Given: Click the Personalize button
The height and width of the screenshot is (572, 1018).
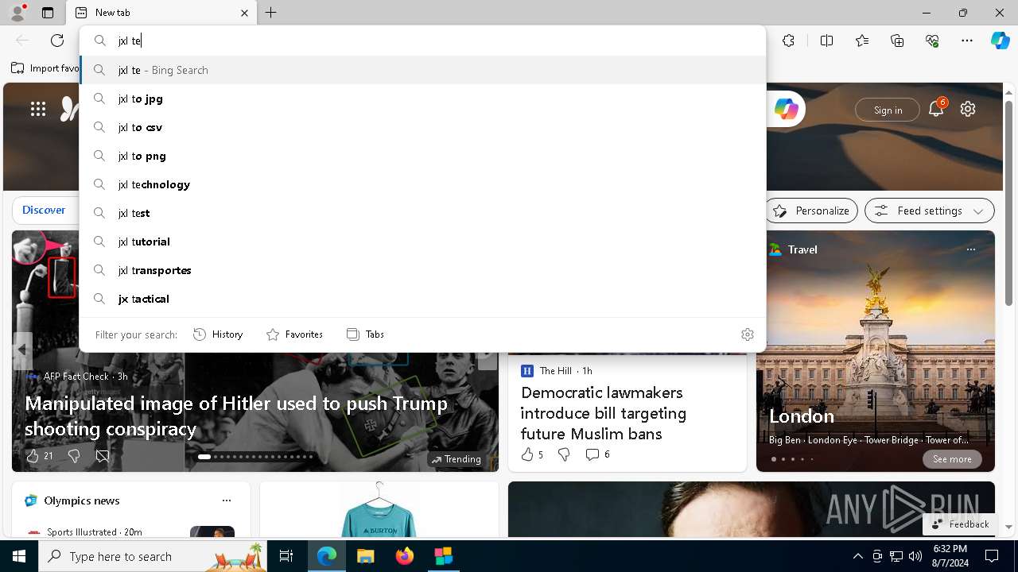Looking at the screenshot, I should click(811, 211).
